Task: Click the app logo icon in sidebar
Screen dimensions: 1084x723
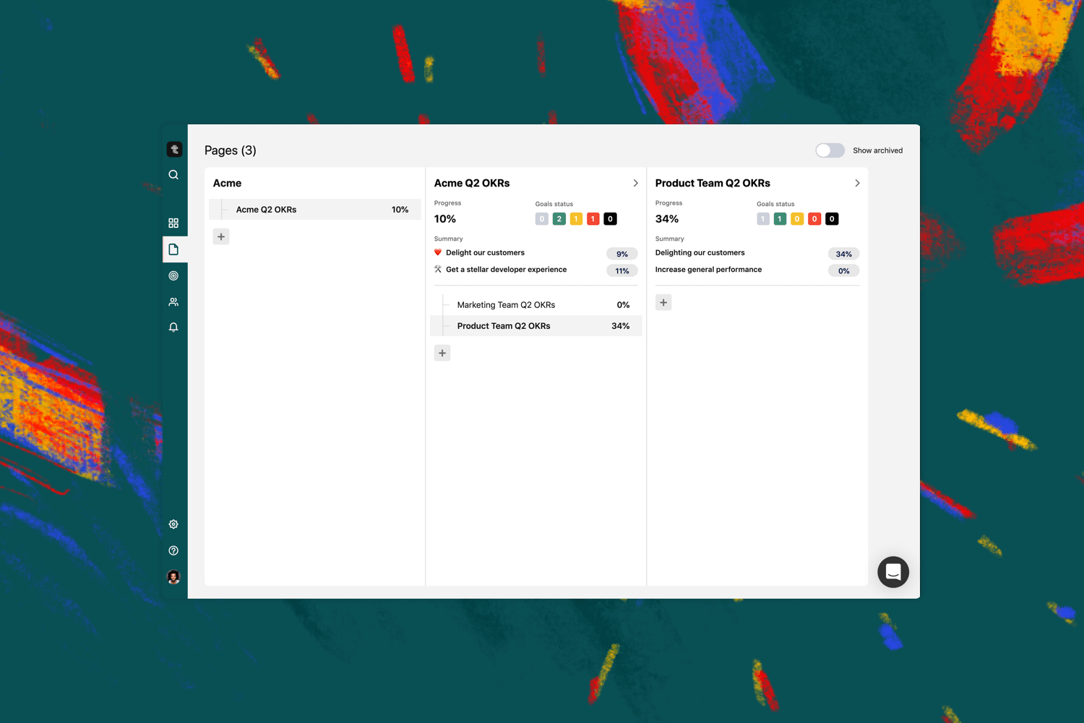Action: pyautogui.click(x=174, y=149)
